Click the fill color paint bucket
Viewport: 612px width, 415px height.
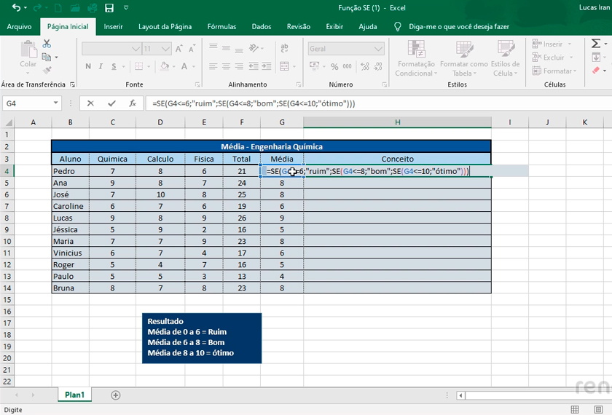pos(164,66)
